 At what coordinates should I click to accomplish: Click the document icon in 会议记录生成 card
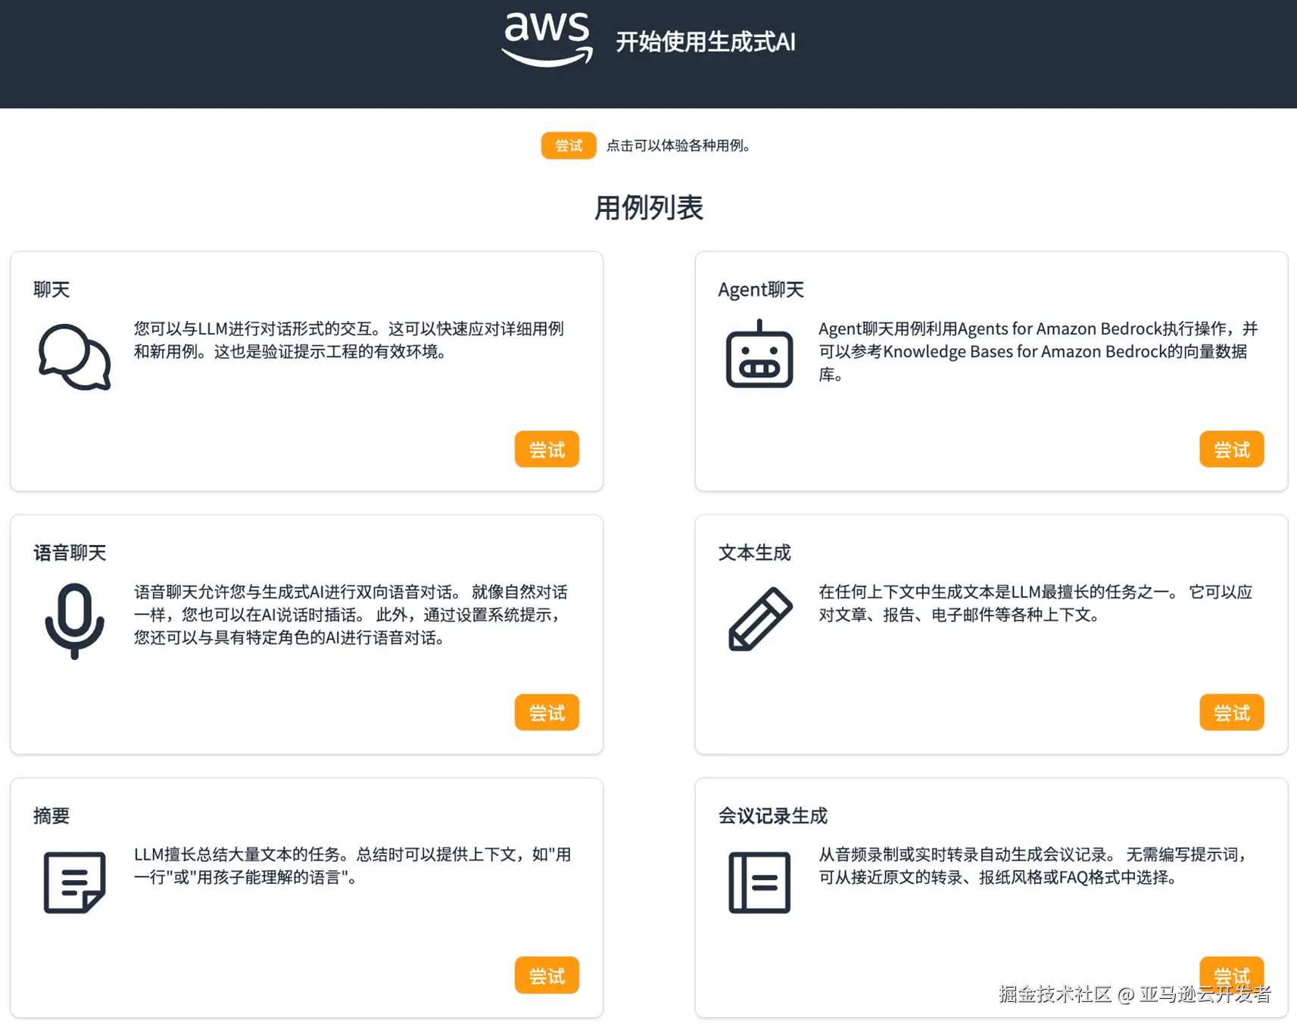pos(759,882)
